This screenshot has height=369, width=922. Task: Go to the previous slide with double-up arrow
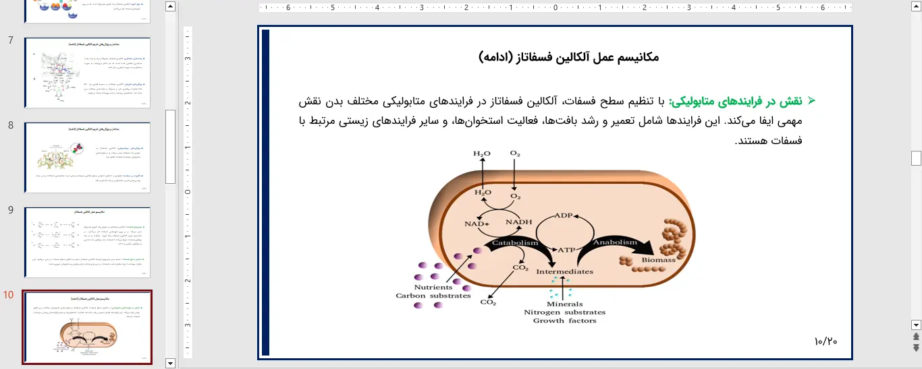(x=916, y=337)
